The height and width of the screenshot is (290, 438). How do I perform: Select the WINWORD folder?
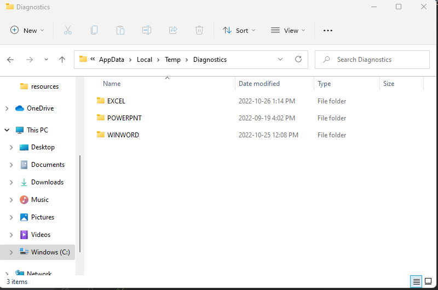[x=123, y=135]
